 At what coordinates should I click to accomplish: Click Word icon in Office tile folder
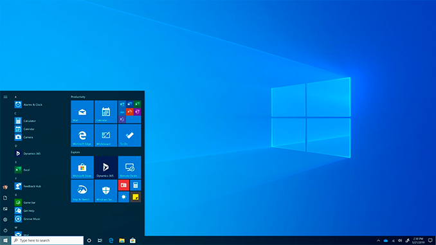tap(129, 104)
